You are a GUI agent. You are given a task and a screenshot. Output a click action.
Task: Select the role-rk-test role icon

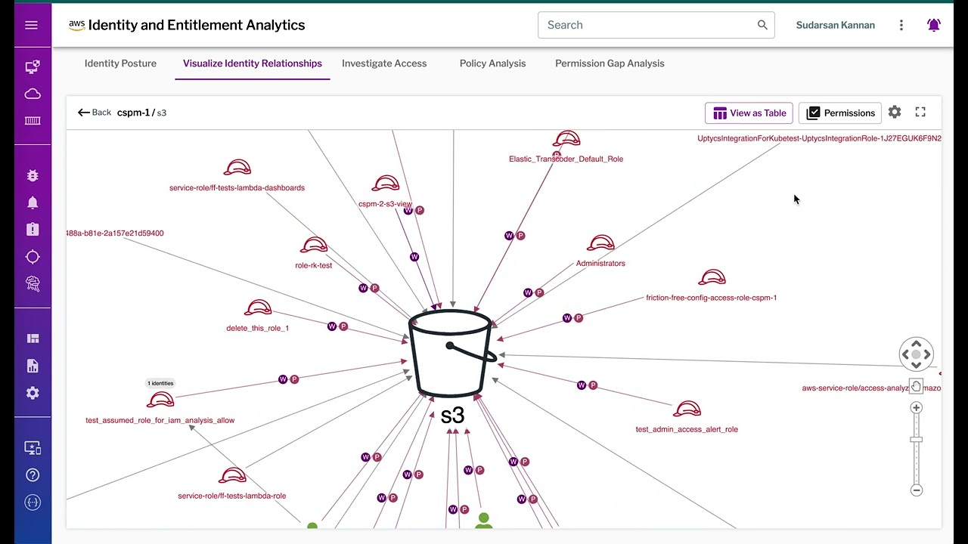point(313,246)
